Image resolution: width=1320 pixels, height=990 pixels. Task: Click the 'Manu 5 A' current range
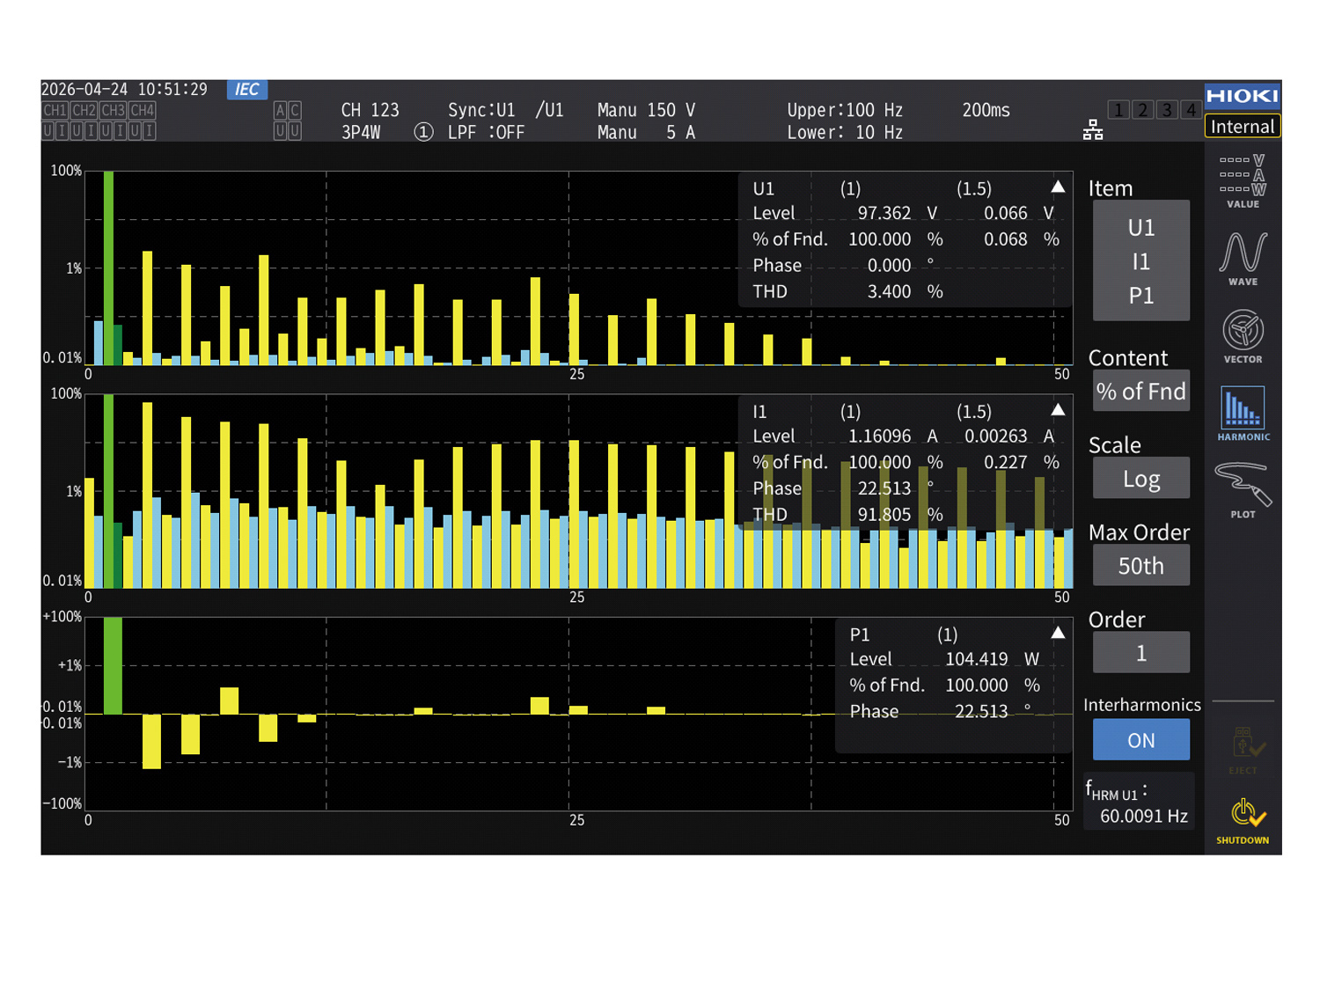point(646,133)
